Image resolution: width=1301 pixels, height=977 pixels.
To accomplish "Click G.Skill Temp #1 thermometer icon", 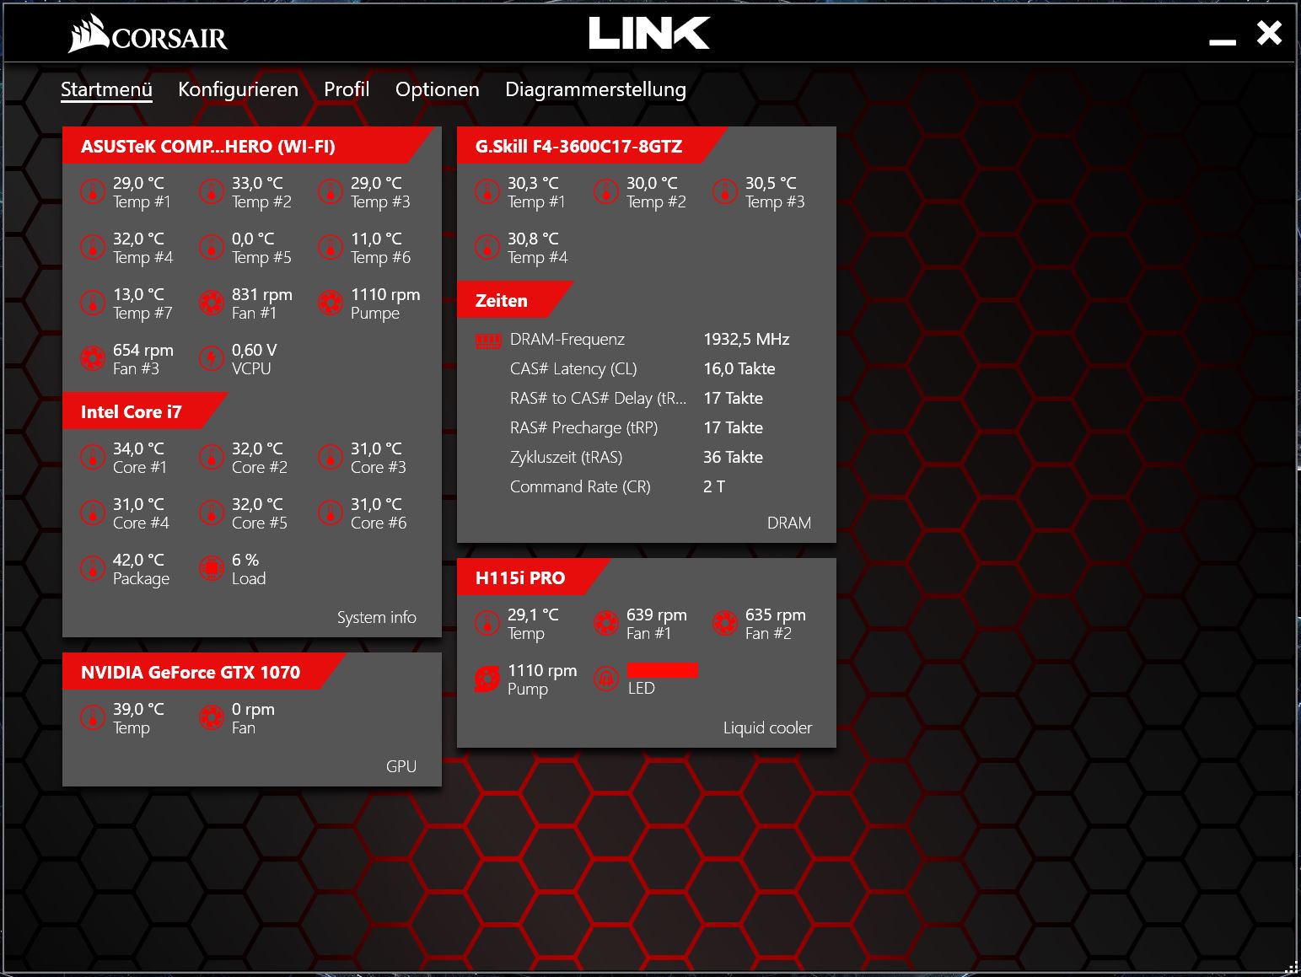I will (487, 191).
